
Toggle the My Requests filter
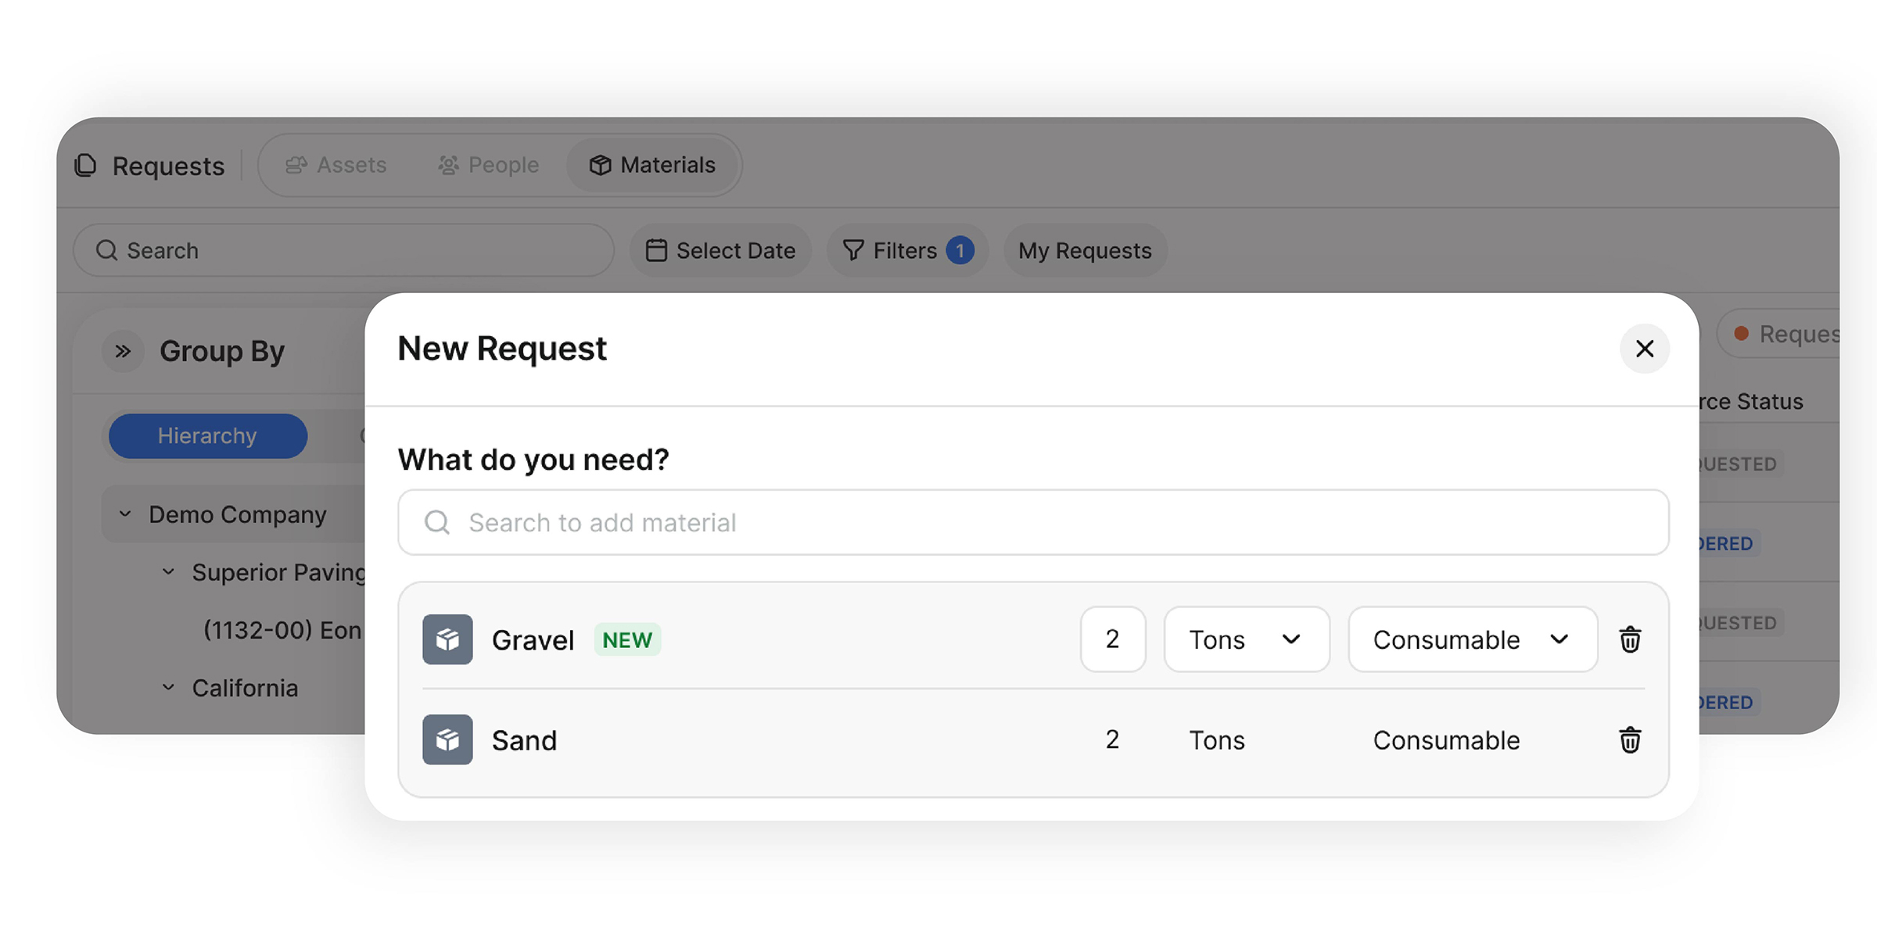(1085, 250)
